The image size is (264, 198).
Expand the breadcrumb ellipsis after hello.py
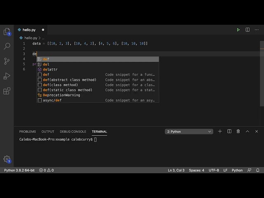coord(43,38)
